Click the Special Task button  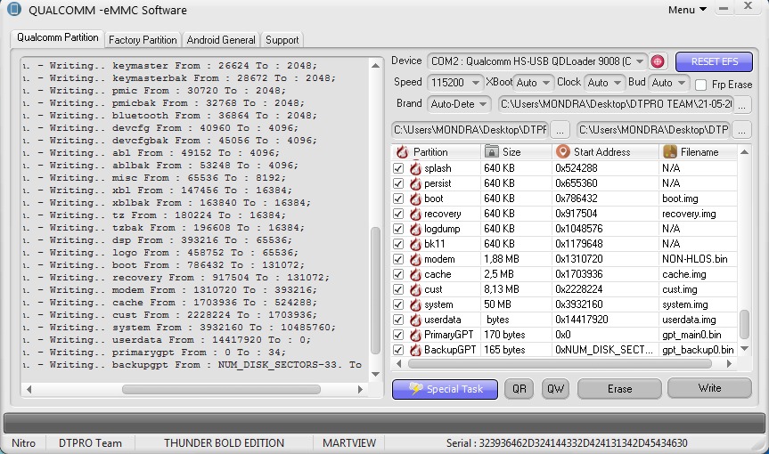(445, 389)
